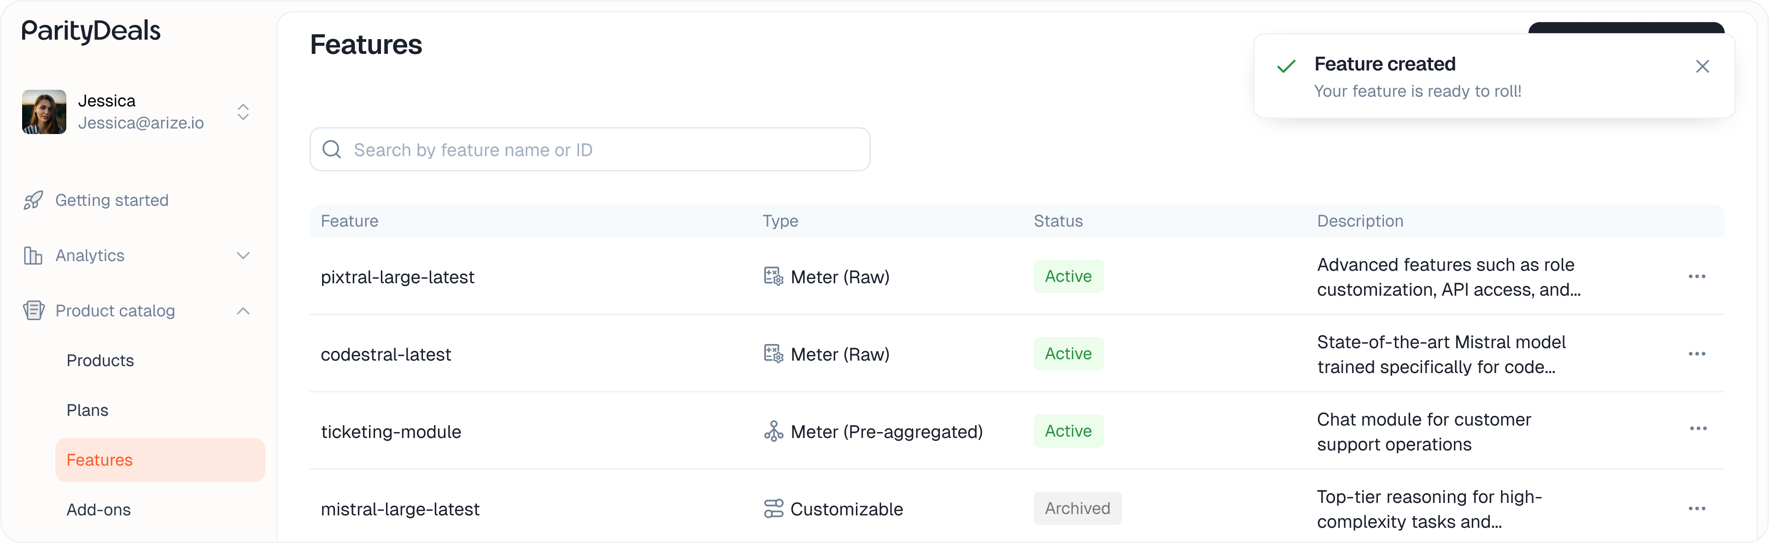Navigate to Add-ons
Screen dimensions: 1769x543
99,510
